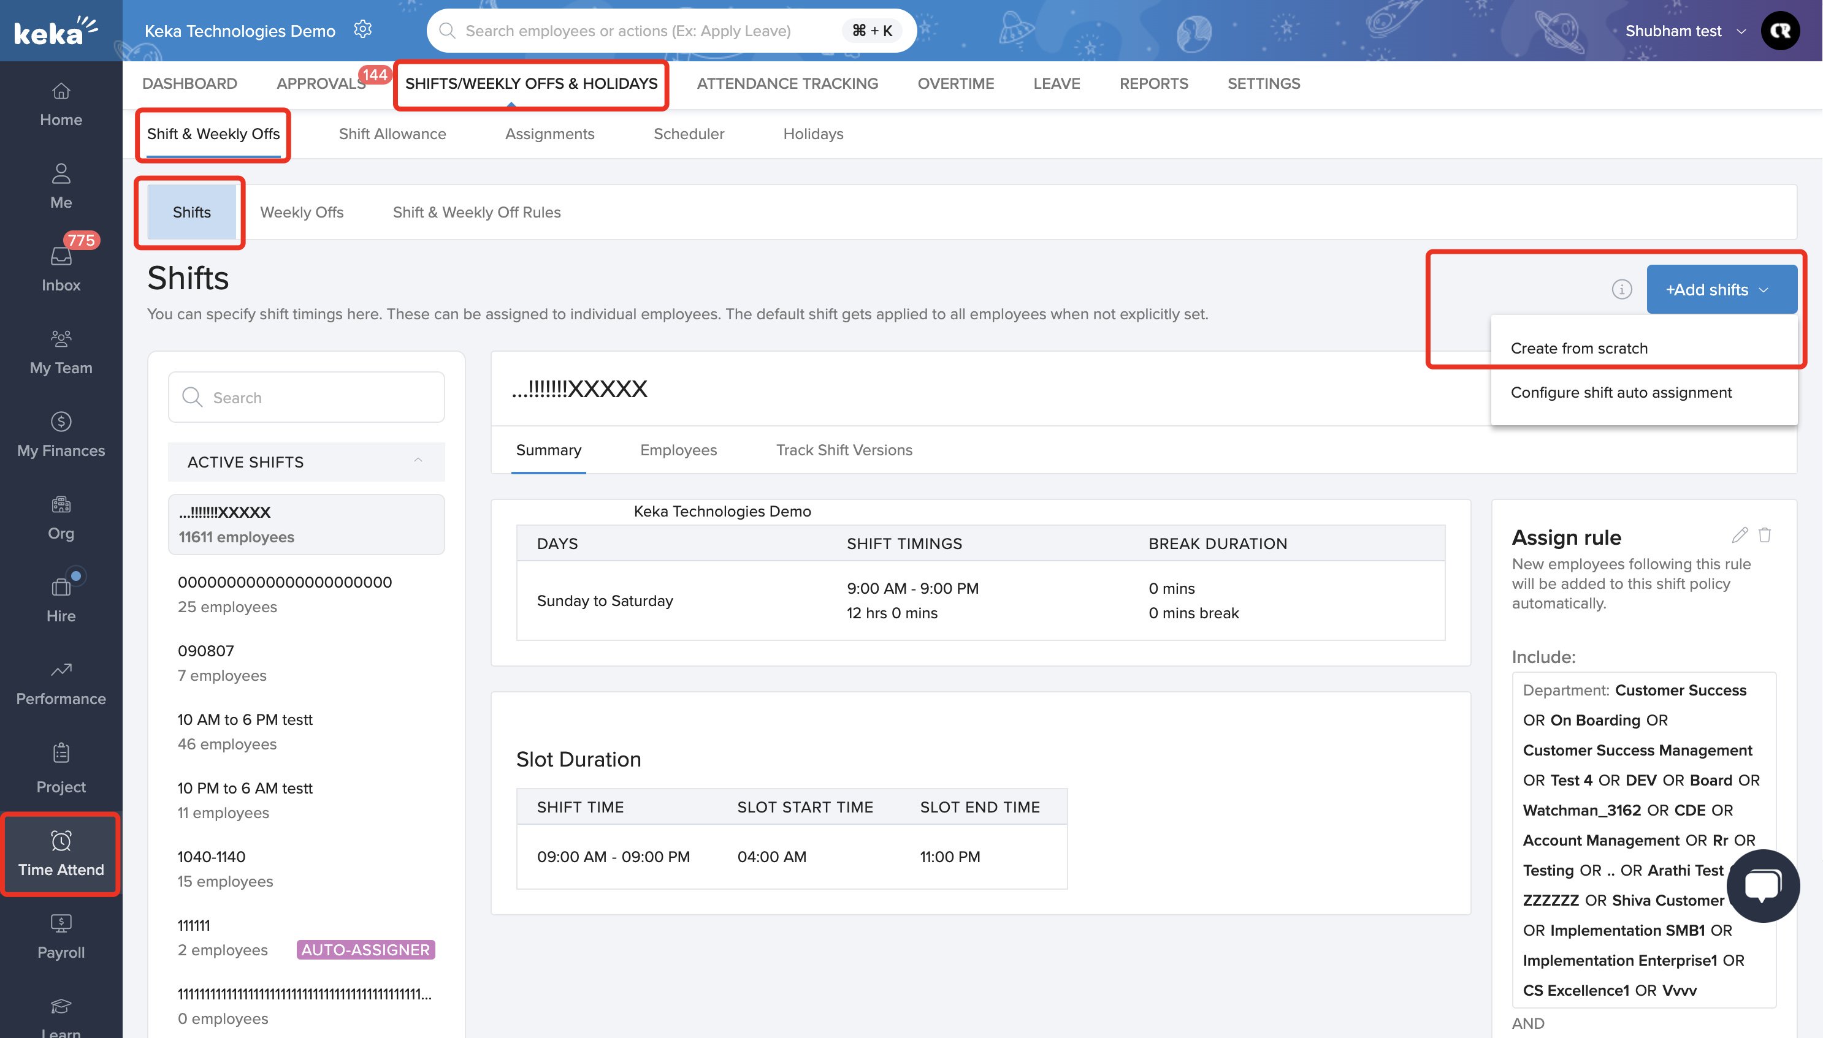1823x1038 pixels.
Task: Open My Finances dollar icon
Action: [61, 422]
